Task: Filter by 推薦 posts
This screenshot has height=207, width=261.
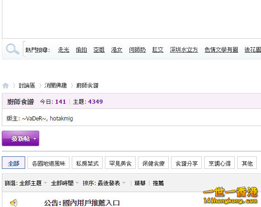Action: [x=158, y=183]
